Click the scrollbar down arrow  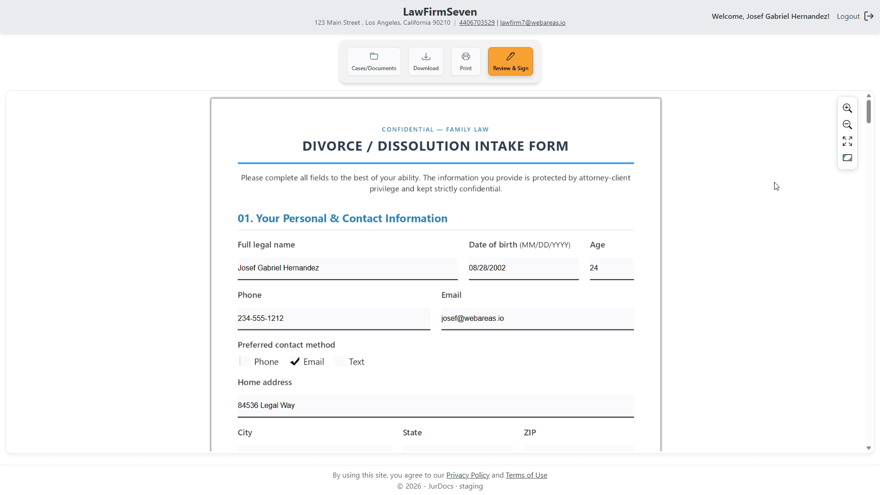click(869, 448)
